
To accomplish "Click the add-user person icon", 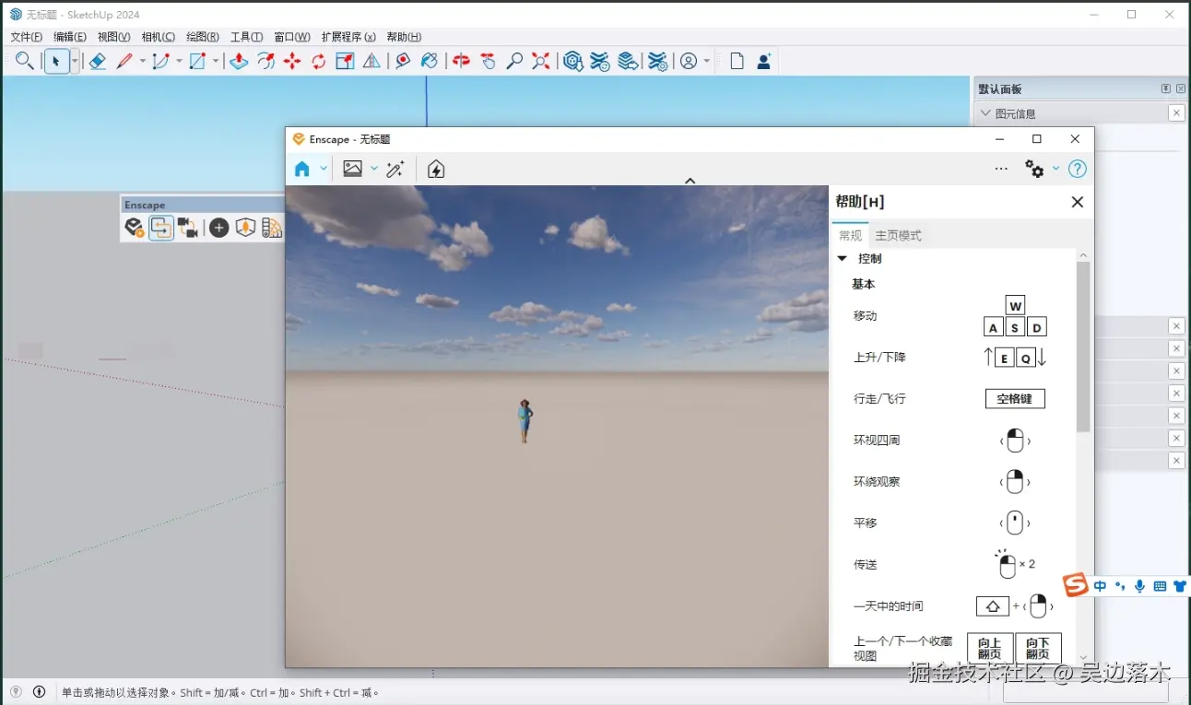I will click(763, 61).
